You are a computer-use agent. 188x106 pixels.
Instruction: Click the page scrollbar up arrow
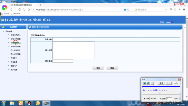tap(187, 18)
